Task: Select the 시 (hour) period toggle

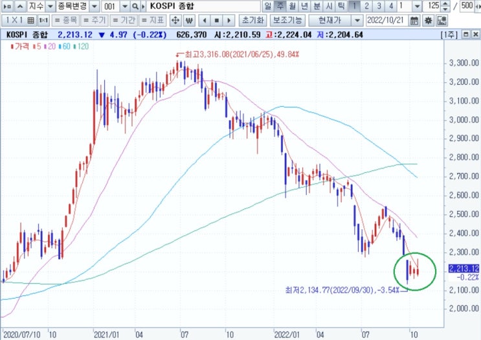Action: 329,6
